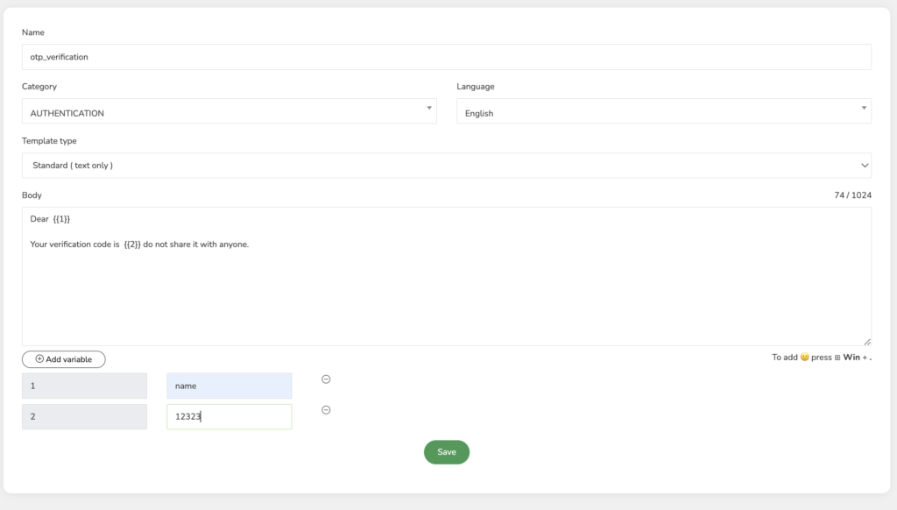Click the Standard ( text only ) selector
The height and width of the screenshot is (510, 897).
(x=447, y=166)
